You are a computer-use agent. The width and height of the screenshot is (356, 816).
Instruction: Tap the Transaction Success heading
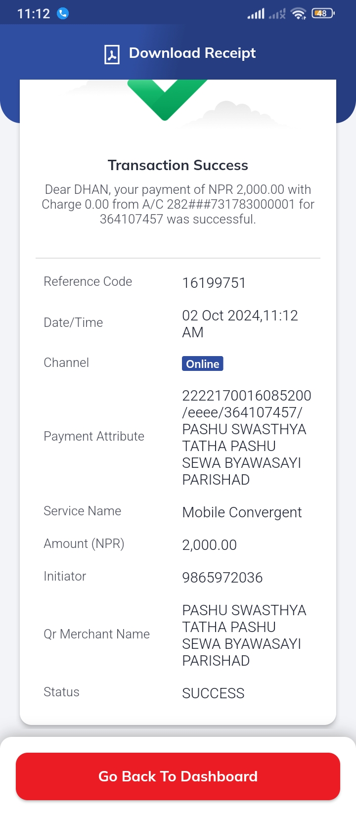[178, 165]
